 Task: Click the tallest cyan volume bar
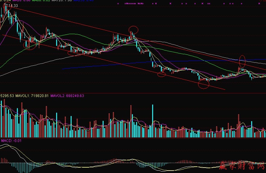point(153,121)
